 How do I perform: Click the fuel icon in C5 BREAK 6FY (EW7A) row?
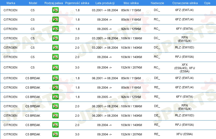pos(55,97)
